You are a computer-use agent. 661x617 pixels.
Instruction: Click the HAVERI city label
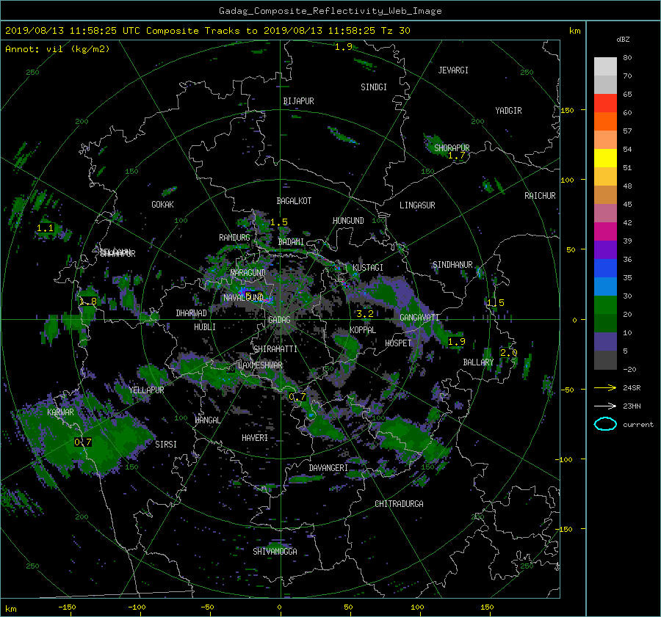[x=255, y=438]
